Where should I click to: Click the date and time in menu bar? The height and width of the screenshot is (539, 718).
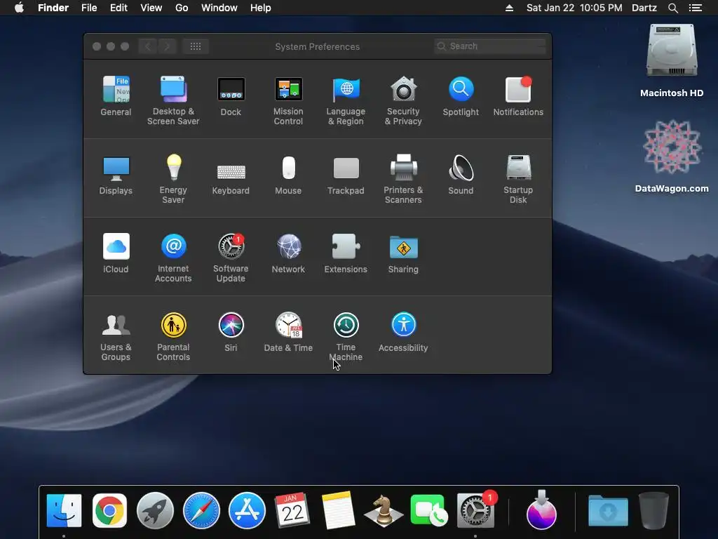tap(574, 8)
